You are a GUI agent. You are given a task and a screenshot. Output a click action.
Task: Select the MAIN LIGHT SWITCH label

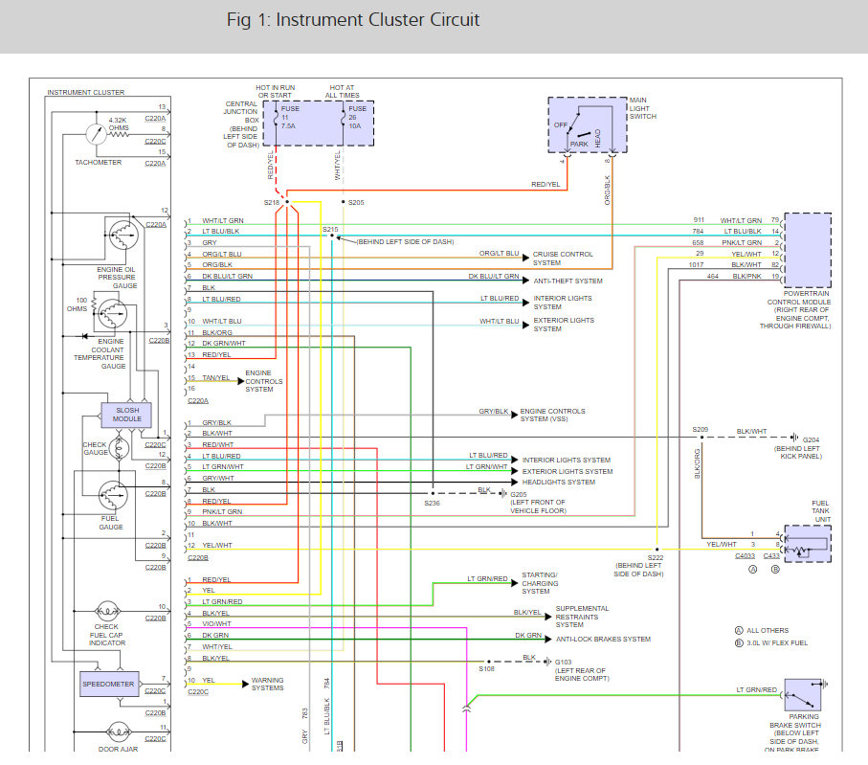tap(643, 108)
